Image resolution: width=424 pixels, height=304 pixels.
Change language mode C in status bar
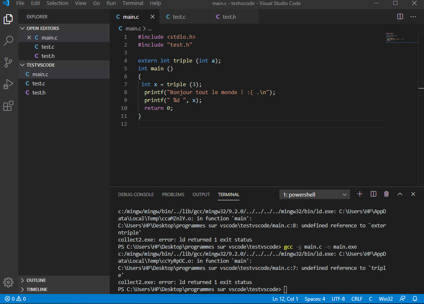(370, 299)
